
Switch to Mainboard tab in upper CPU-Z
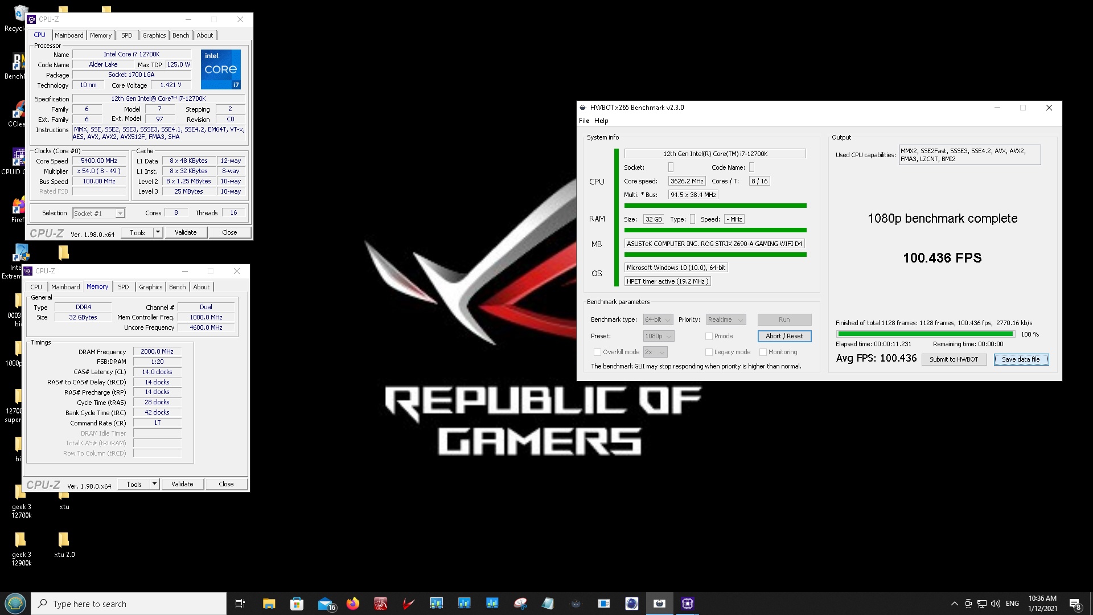(x=69, y=35)
